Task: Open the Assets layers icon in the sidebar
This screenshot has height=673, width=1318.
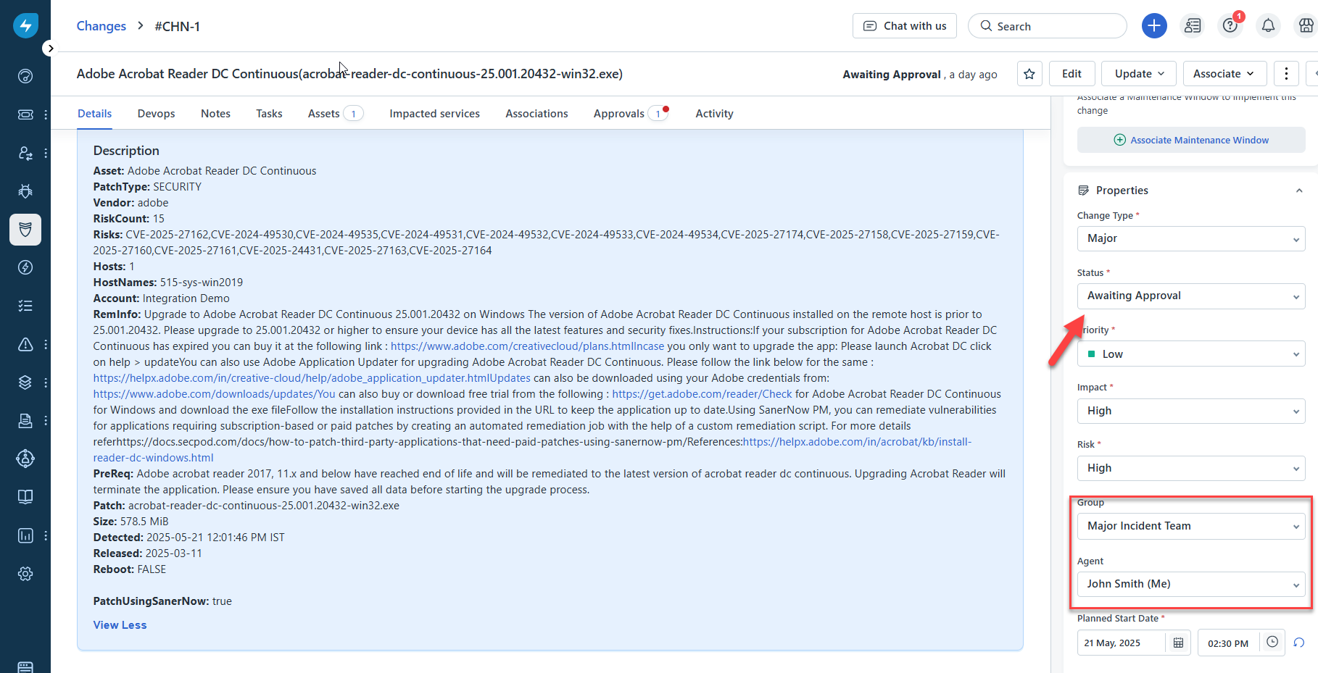Action: click(x=25, y=383)
